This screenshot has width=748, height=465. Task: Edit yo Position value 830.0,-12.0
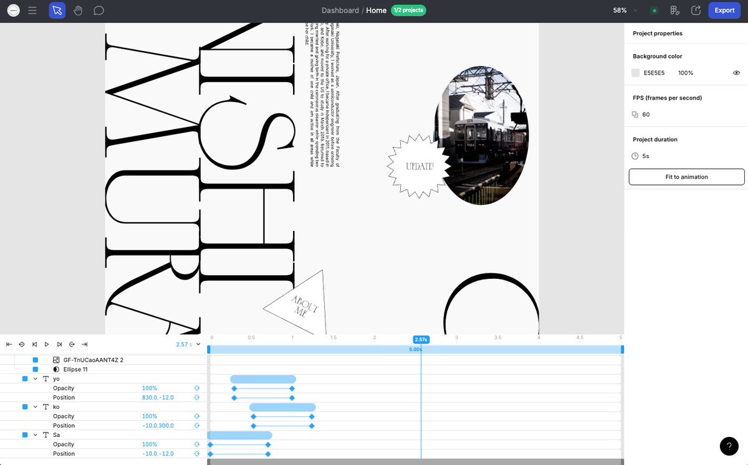coord(158,397)
